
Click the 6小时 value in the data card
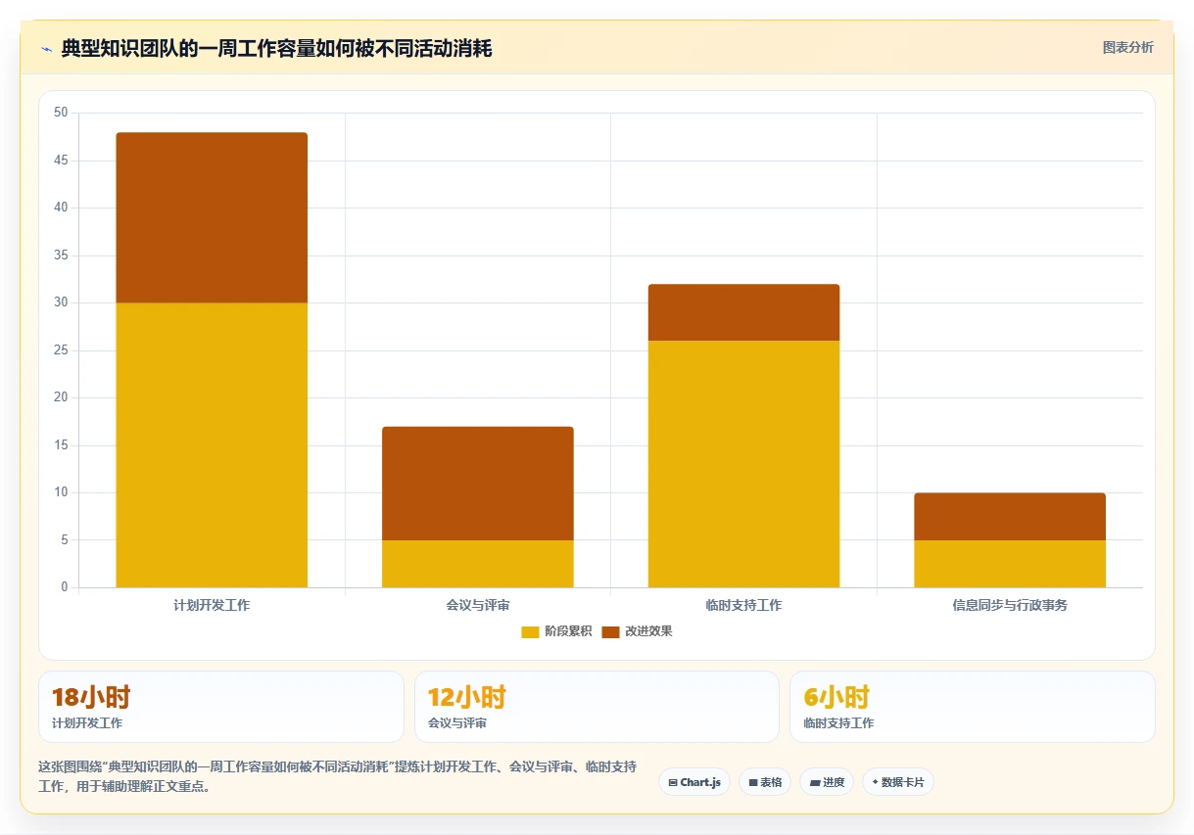click(836, 698)
